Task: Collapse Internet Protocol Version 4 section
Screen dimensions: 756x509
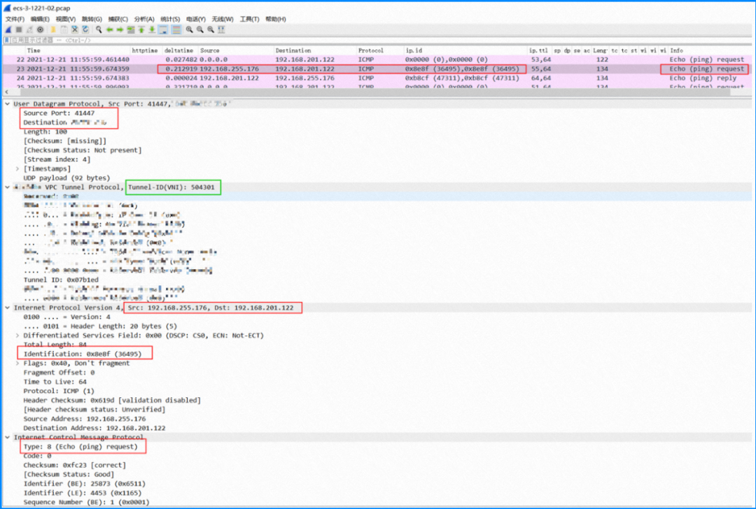Action: click(x=7, y=308)
